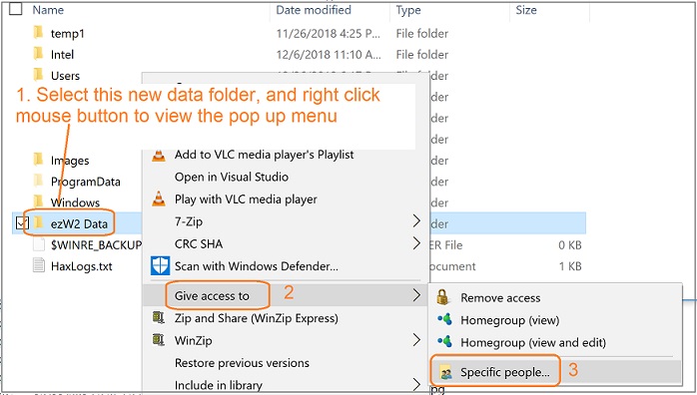The width and height of the screenshot is (697, 395).
Task: Expand the 7-Zip submenu arrow
Action: pos(416,220)
